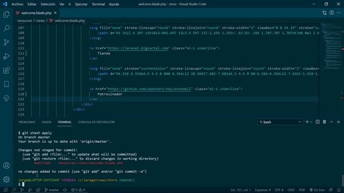Change indentation via Espacios: 4
This screenshot has height=193, width=344.
pyautogui.click(x=263, y=190)
